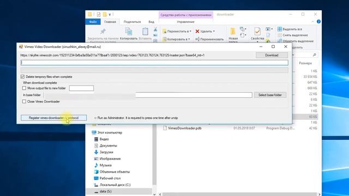Click the red X Удалить icon

pos(197,32)
